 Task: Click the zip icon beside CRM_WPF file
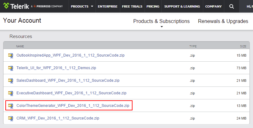coord(11,118)
